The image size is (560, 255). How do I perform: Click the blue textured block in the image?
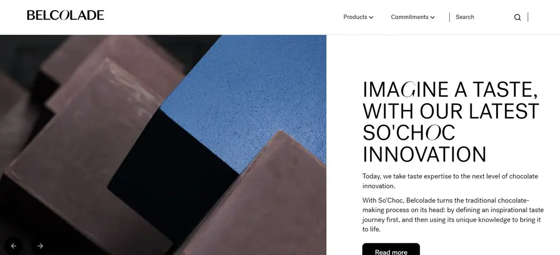[246, 96]
